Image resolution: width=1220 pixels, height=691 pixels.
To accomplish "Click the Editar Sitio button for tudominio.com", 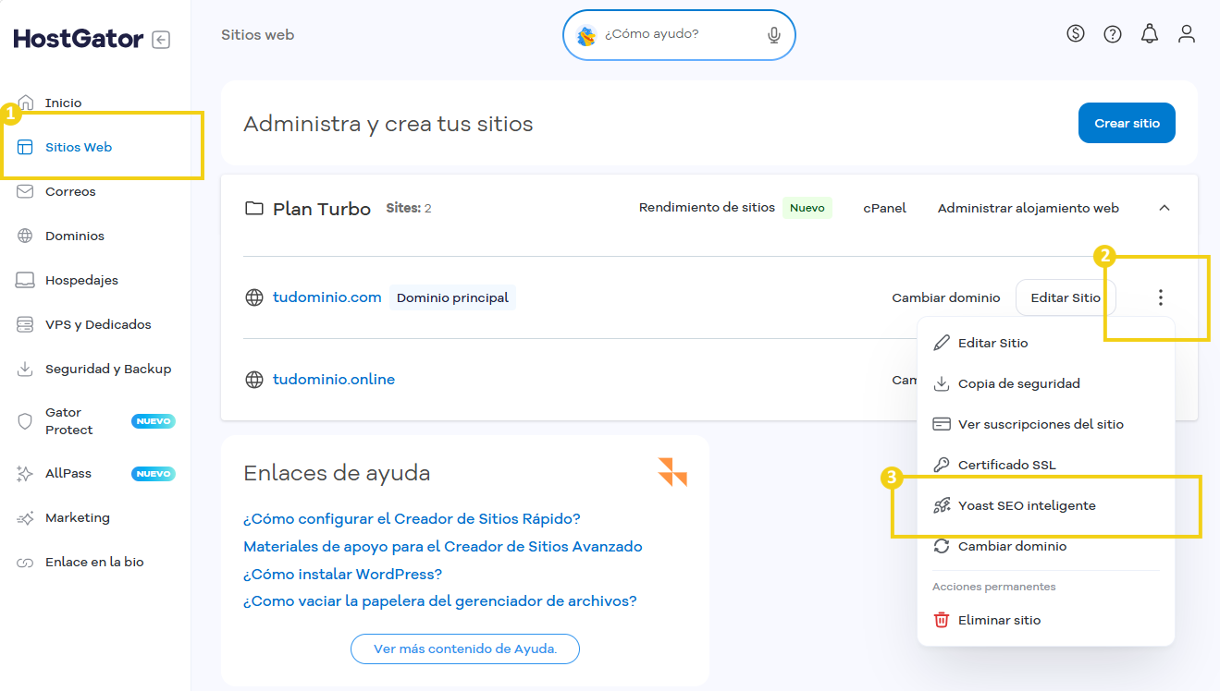I will pos(1066,297).
